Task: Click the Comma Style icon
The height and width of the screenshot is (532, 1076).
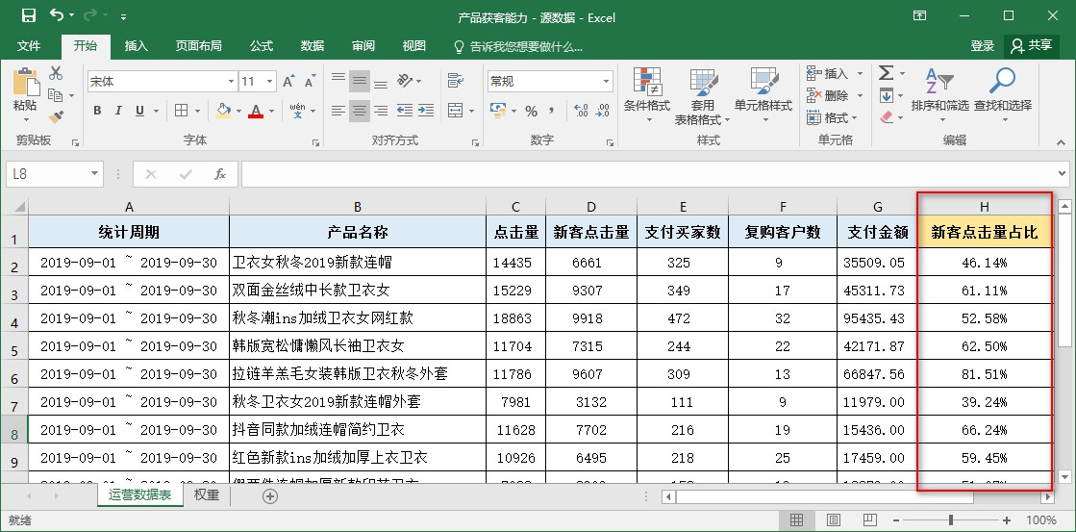Action: pyautogui.click(x=552, y=111)
